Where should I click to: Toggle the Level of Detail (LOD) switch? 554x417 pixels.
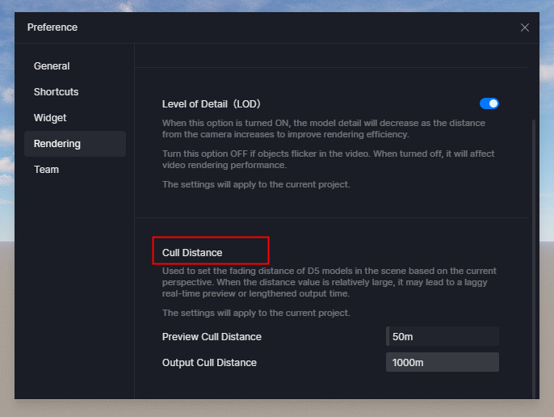click(489, 103)
